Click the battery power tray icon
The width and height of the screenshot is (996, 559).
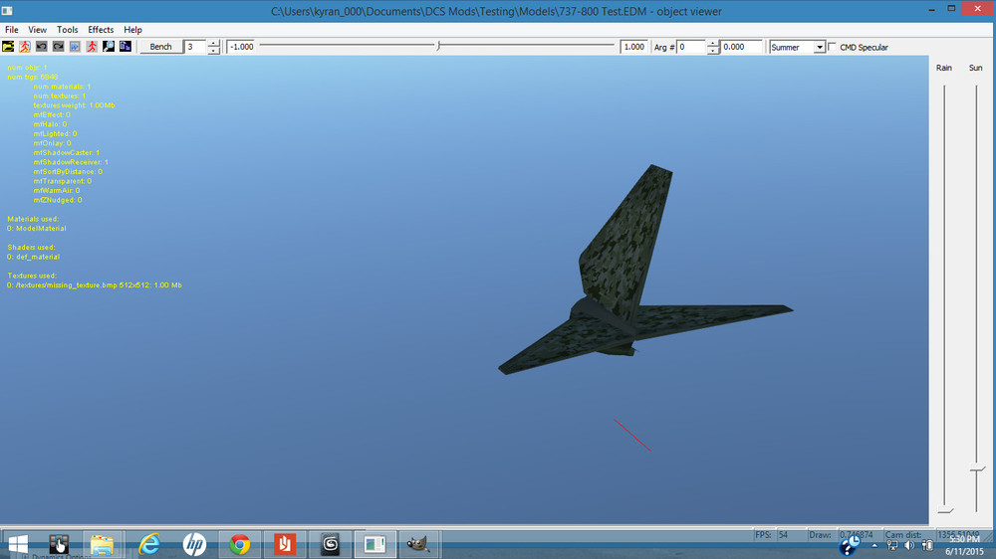pos(927,546)
